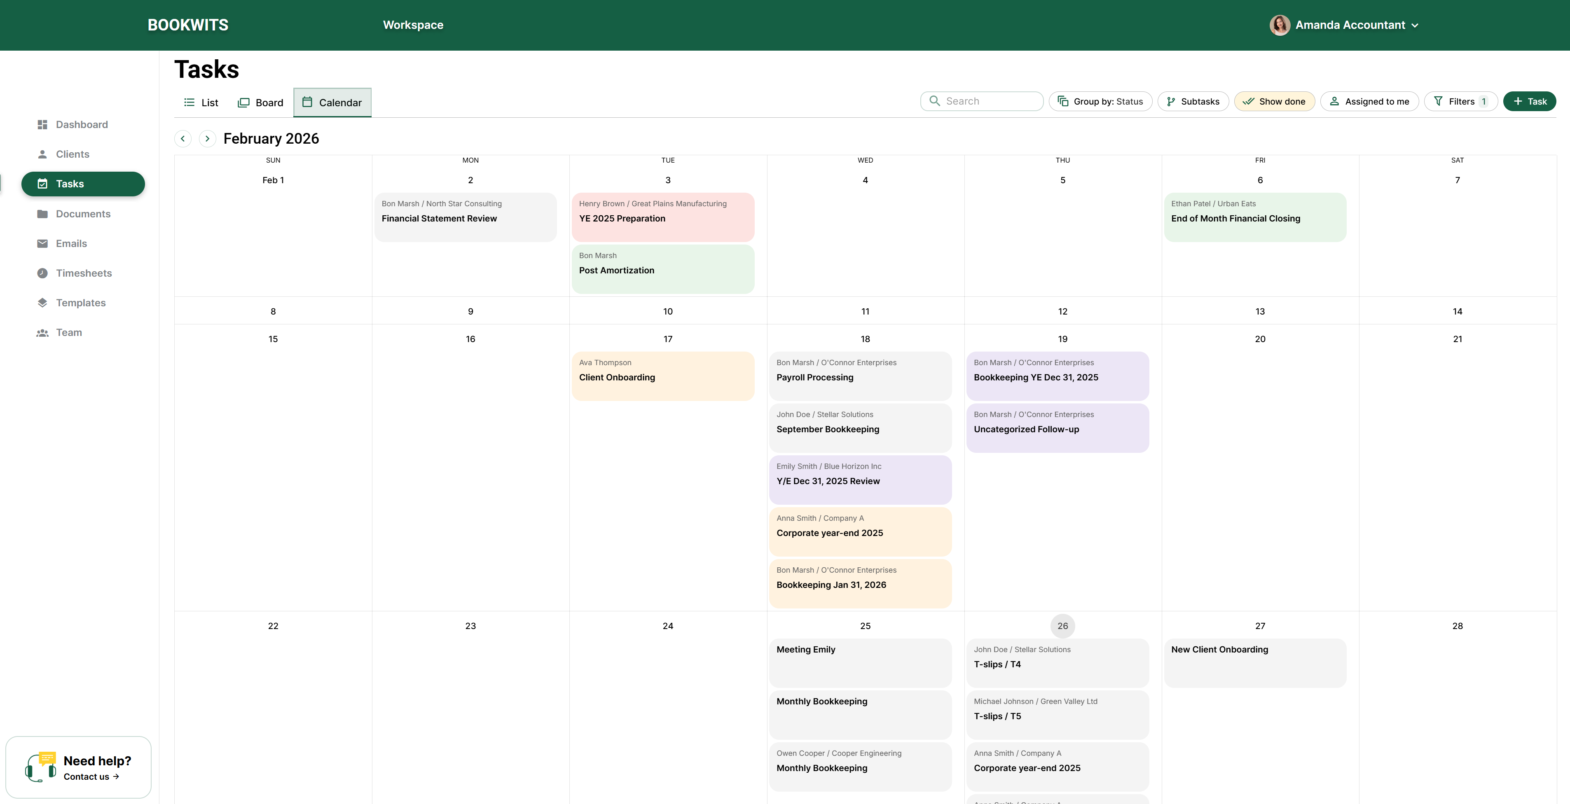The image size is (1570, 804).
Task: Click the add Task button
Action: pos(1529,101)
